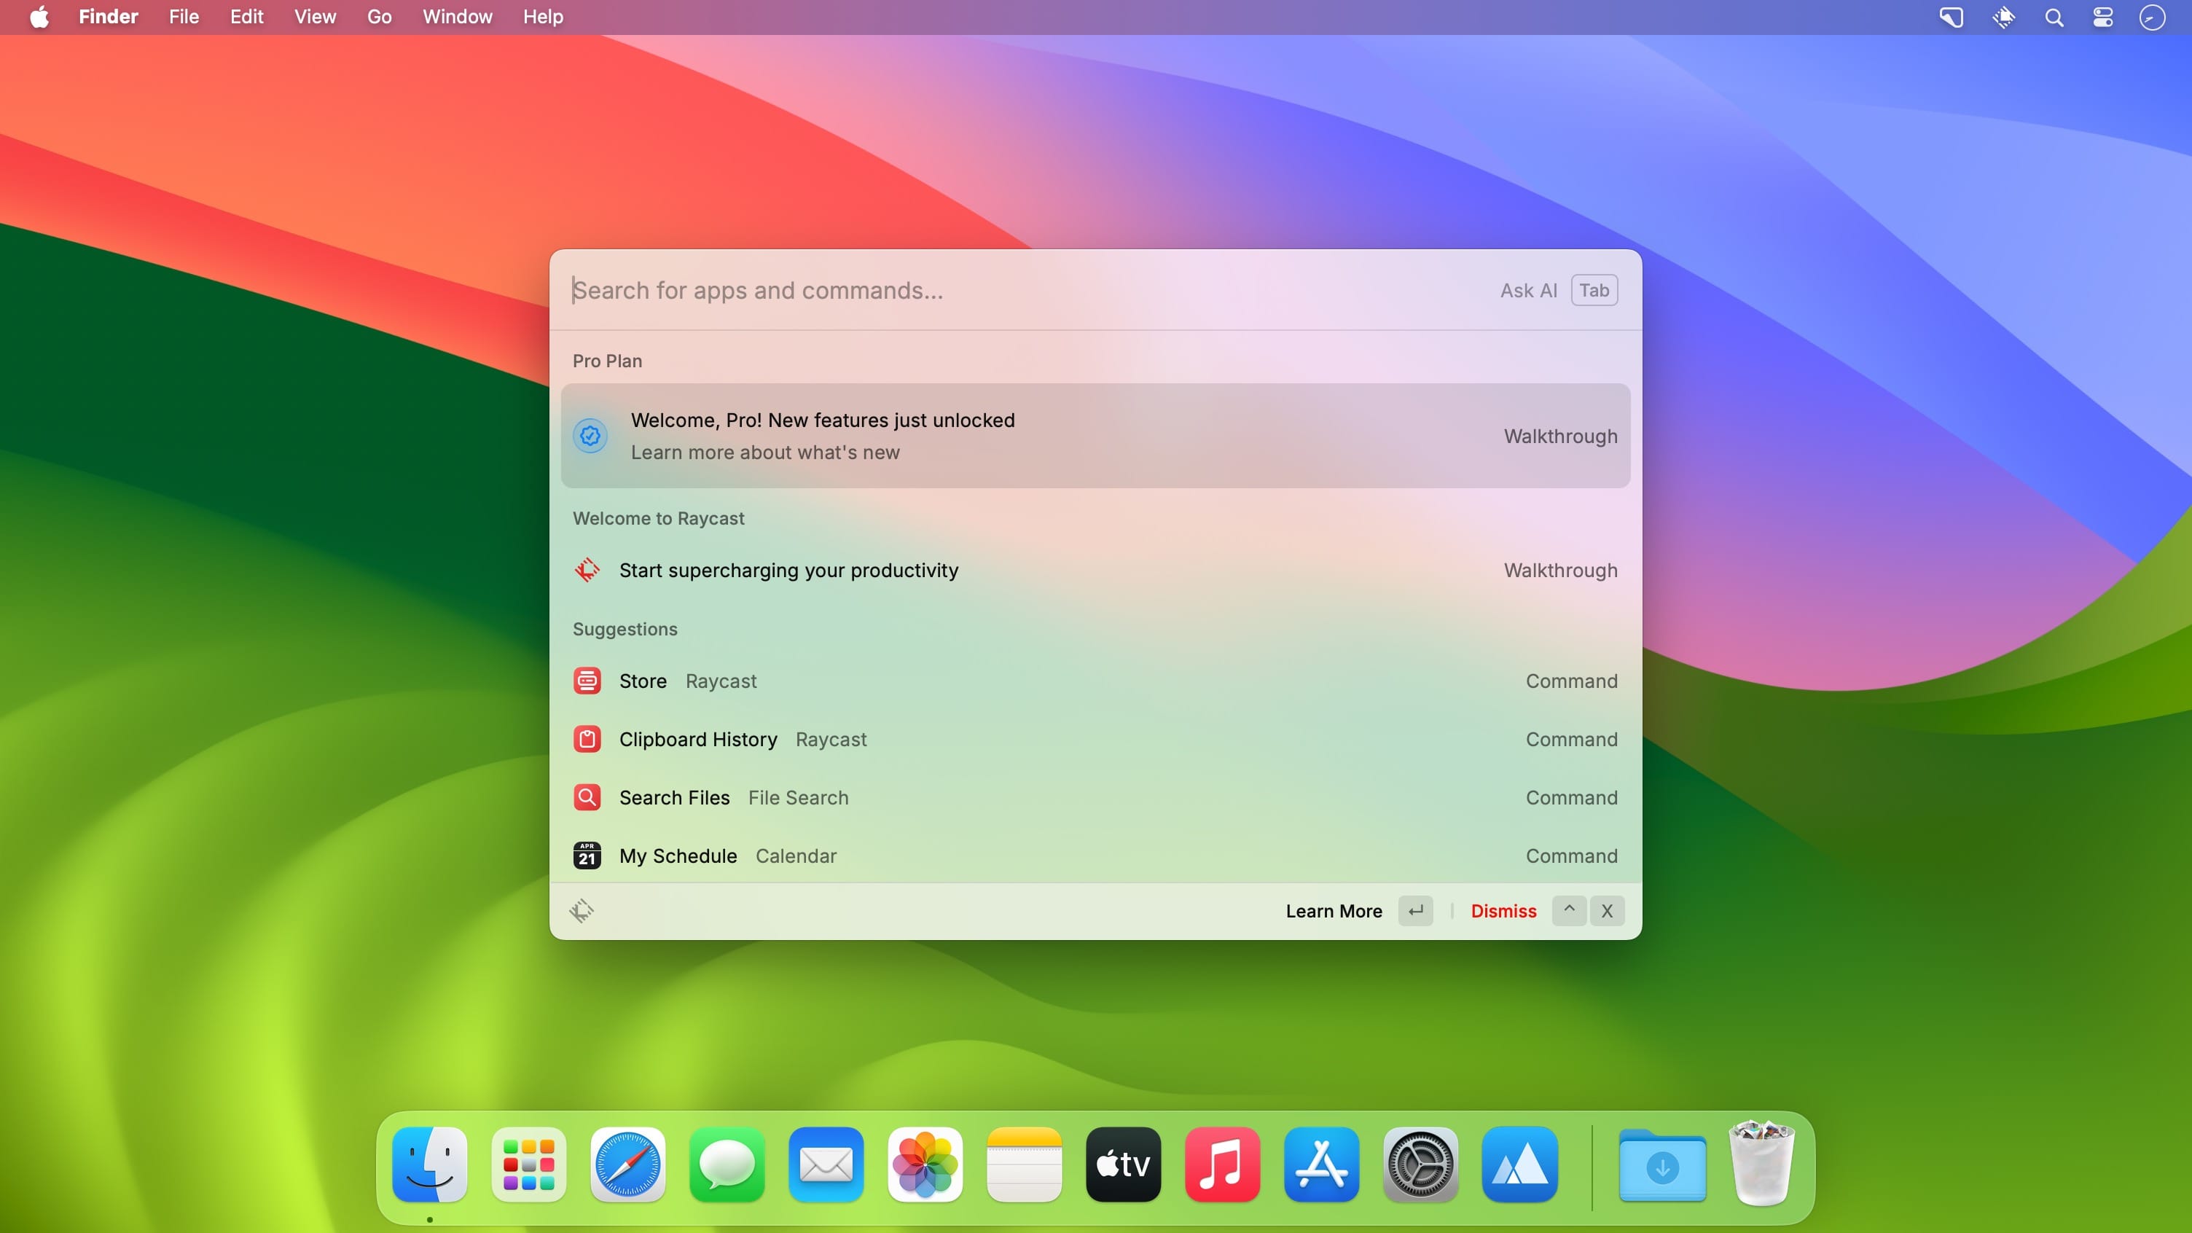Viewport: 2192px width, 1233px height.
Task: Open the Go menu
Action: [379, 17]
